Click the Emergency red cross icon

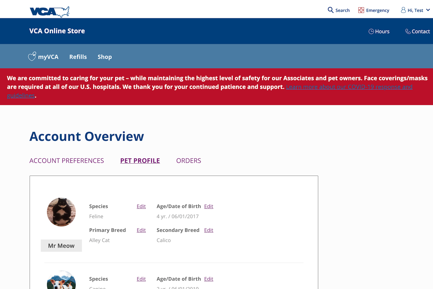click(x=361, y=10)
